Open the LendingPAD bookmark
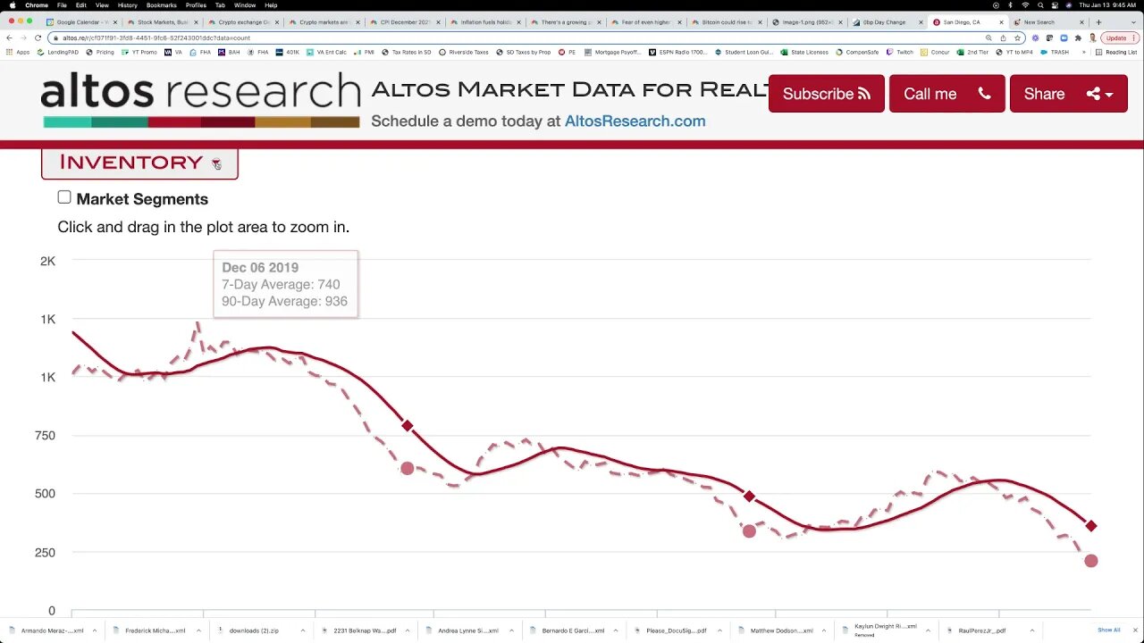The width and height of the screenshot is (1144, 643). (x=58, y=52)
